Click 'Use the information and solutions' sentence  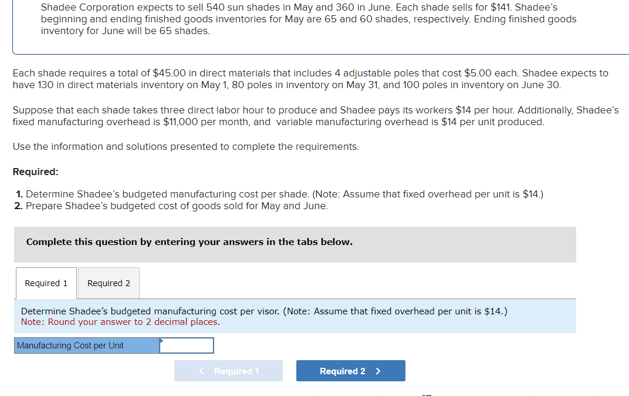pos(185,146)
